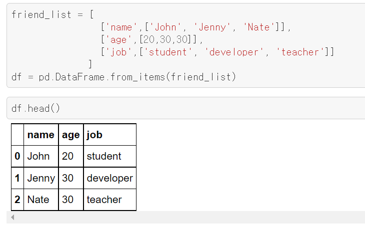Click the age cell '20' in John's row
Image resolution: width=365 pixels, height=226 pixels.
click(71, 156)
